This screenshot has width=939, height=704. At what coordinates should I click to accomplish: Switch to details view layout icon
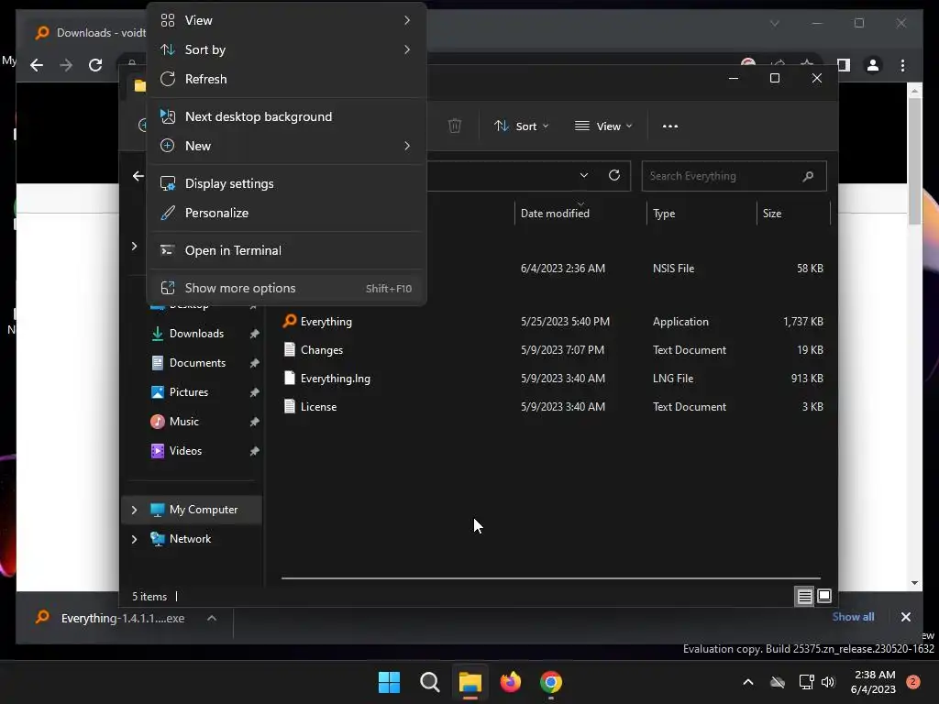[804, 596]
